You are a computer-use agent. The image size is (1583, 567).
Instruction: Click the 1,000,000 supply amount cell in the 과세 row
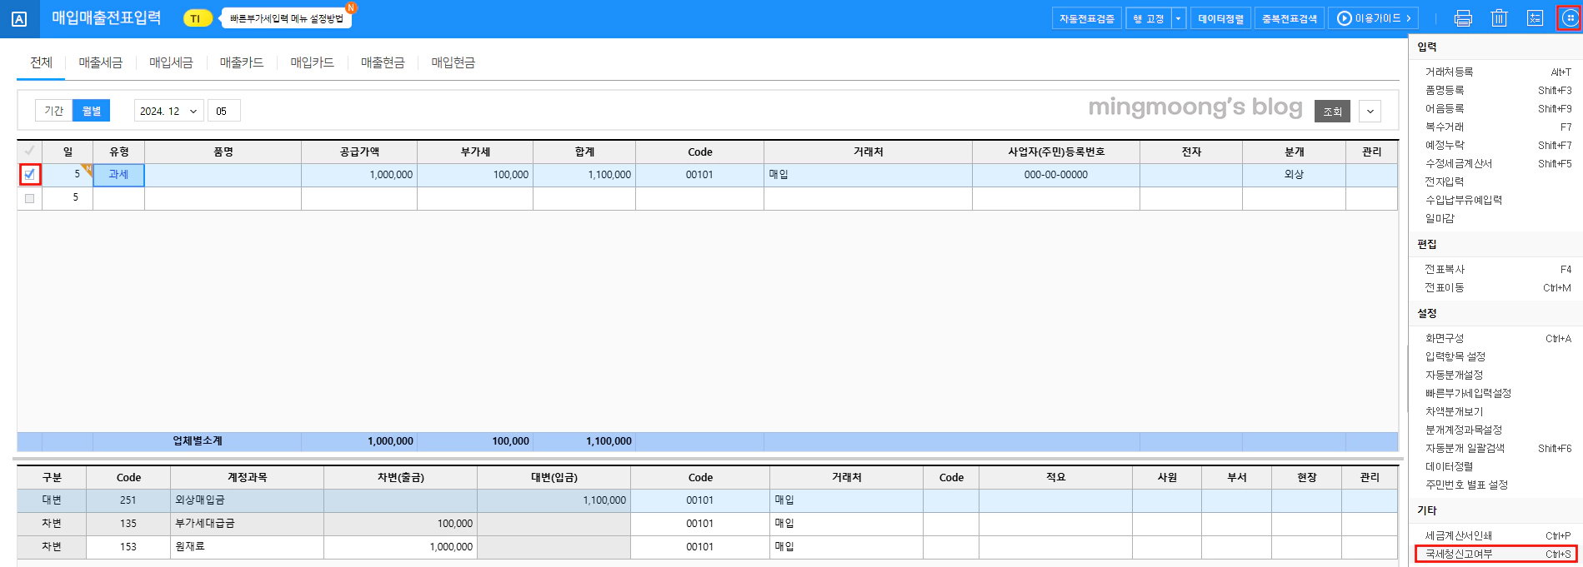359,175
